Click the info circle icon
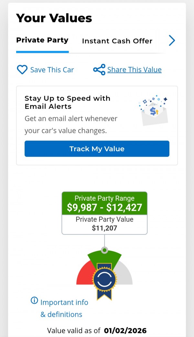The image size is (194, 337). (x=34, y=301)
